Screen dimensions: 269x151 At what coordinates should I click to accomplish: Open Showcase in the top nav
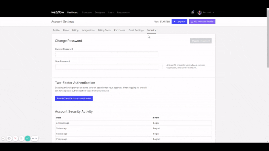pos(86,12)
